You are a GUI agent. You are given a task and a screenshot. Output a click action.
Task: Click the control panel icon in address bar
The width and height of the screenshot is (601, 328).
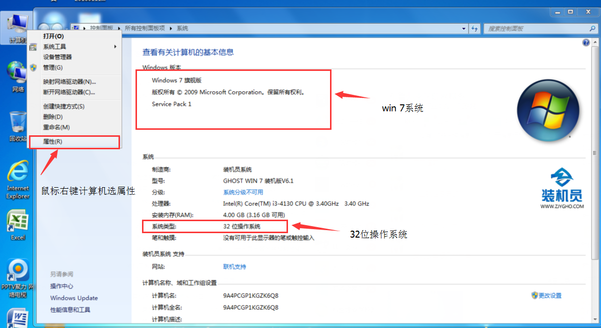click(x=76, y=28)
